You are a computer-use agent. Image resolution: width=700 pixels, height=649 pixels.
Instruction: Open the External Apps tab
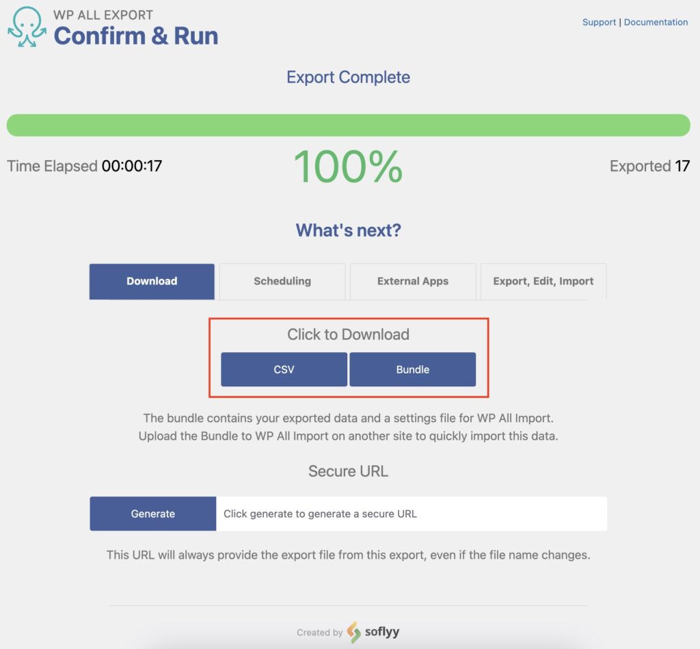413,281
